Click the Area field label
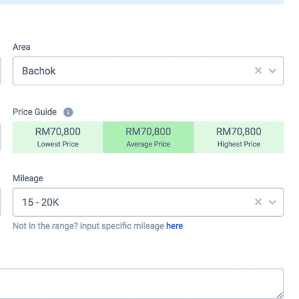 click(x=22, y=47)
